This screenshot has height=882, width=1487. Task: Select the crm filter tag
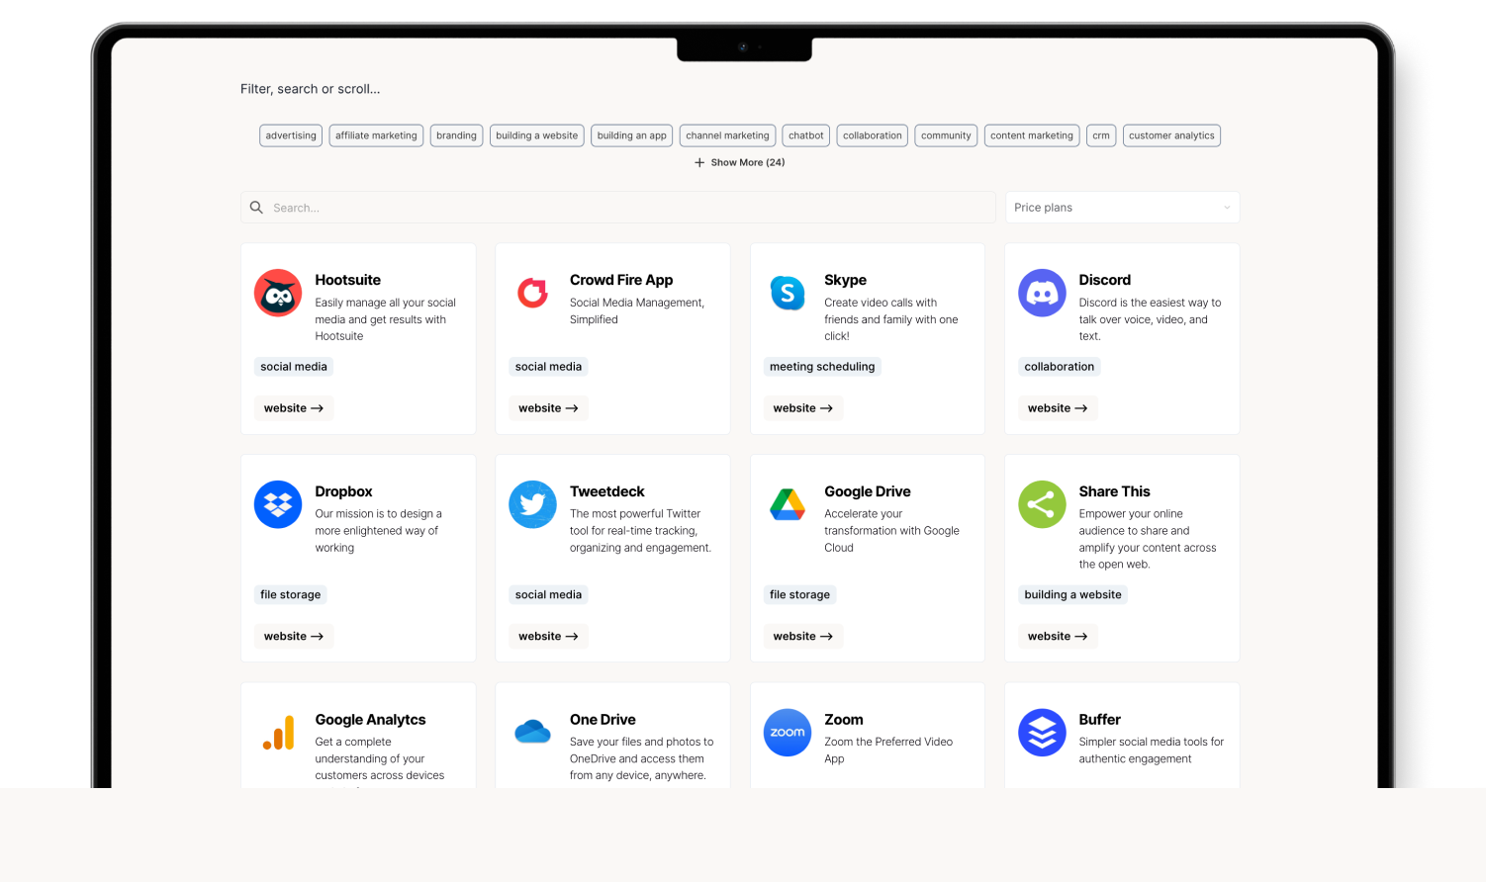(x=1101, y=135)
